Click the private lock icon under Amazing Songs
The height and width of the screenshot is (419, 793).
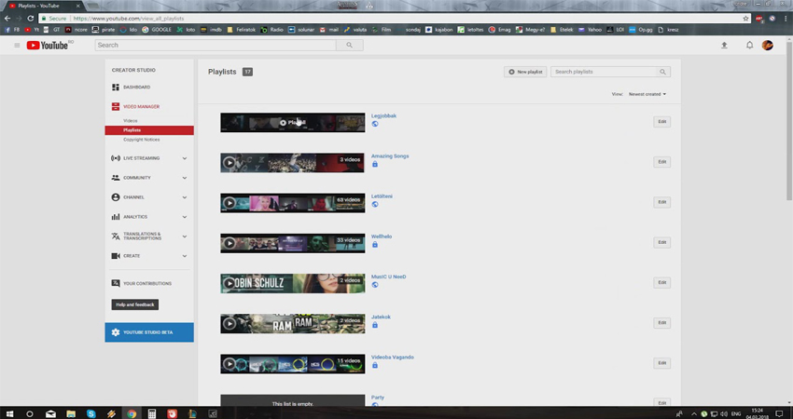375,164
